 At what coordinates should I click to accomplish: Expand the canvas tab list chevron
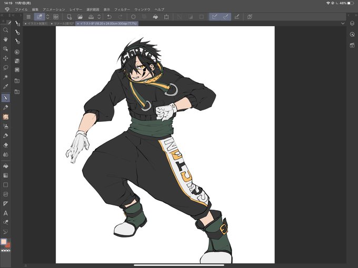[x=343, y=24]
